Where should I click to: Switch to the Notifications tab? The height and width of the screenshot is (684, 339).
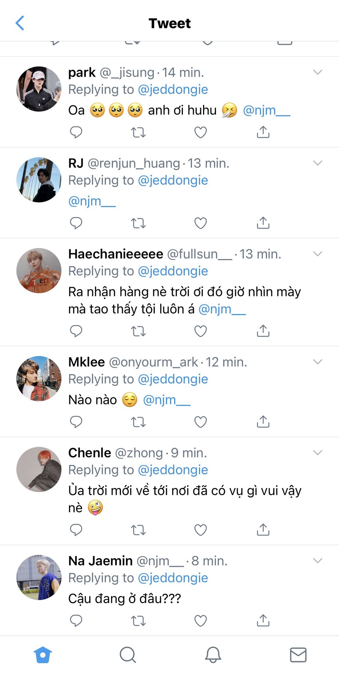(x=213, y=655)
